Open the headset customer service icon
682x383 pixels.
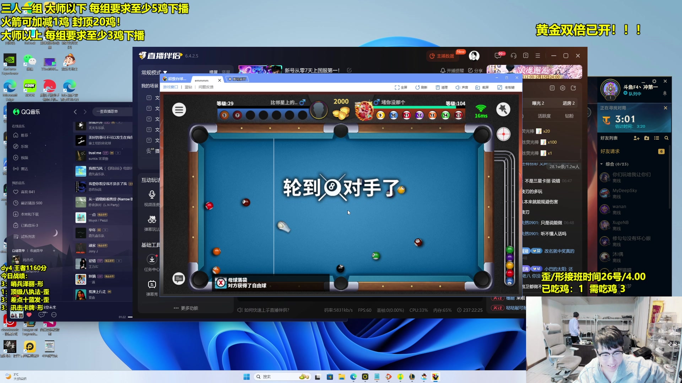point(514,56)
